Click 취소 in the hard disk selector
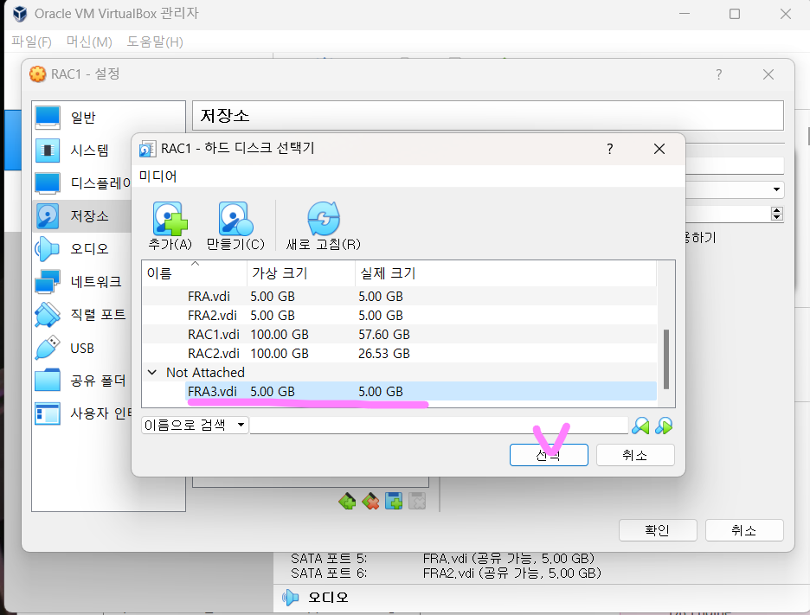 [x=635, y=455]
